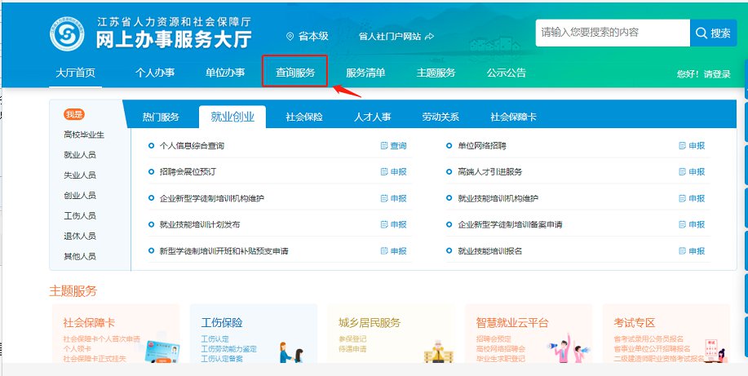This screenshot has height=376, width=748.
Task: Open the 查询服务 navigation menu
Action: [295, 73]
